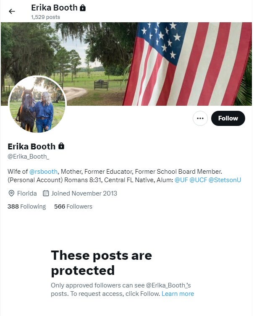Click the lock icon beside header name
Image resolution: width=254 pixels, height=316 pixels.
[83, 8]
